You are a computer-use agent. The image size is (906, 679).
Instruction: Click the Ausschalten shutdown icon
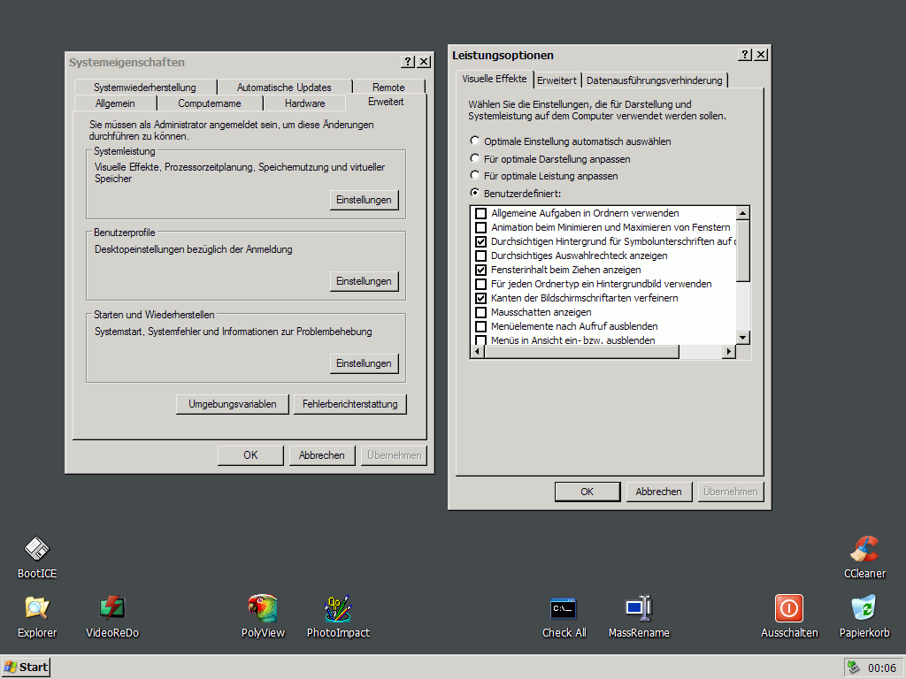(789, 608)
